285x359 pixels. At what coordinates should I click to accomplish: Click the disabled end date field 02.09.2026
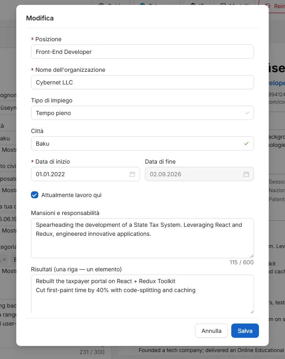point(199,174)
